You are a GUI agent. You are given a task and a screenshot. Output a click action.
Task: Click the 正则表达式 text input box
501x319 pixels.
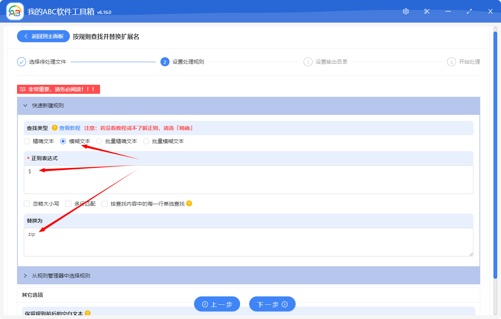click(248, 180)
